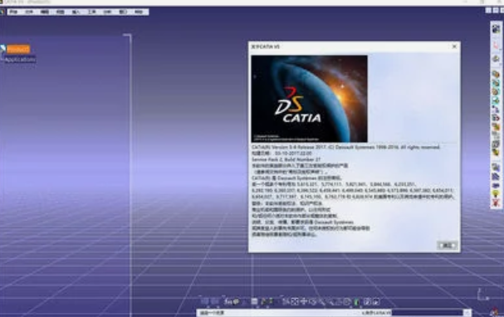Click the Design Table icon in bottom toolbar
Viewport: 504px width, 317px height.
click(x=254, y=301)
